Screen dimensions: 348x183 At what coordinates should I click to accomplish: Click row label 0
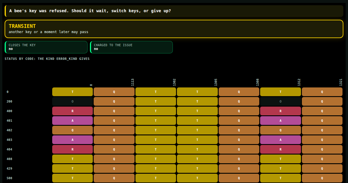click(8, 92)
